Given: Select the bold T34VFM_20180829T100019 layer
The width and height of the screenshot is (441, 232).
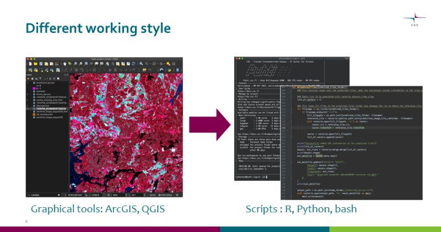Looking at the screenshot, I should pyautogui.click(x=51, y=108).
